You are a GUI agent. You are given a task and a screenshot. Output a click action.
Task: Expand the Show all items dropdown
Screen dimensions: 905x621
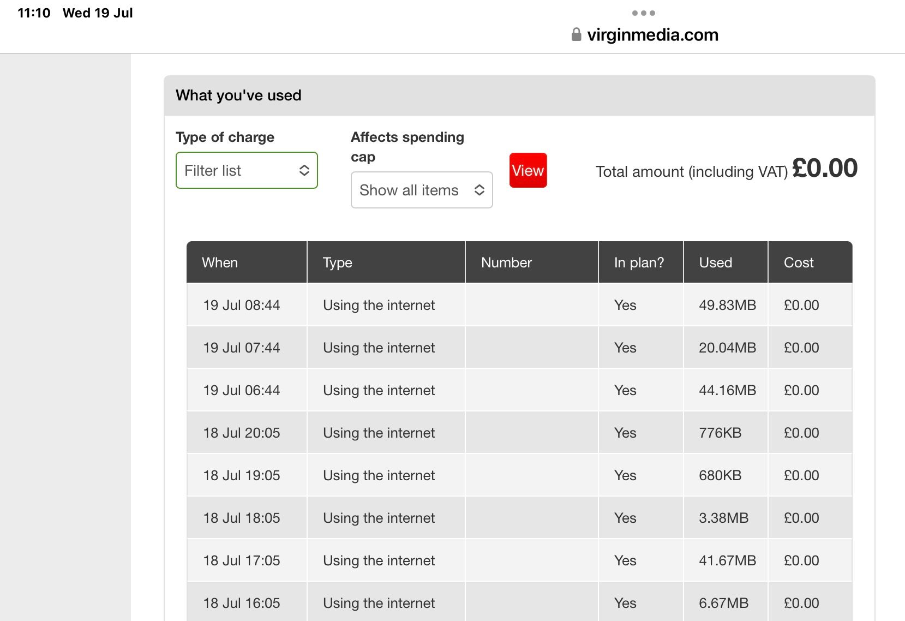(x=422, y=190)
